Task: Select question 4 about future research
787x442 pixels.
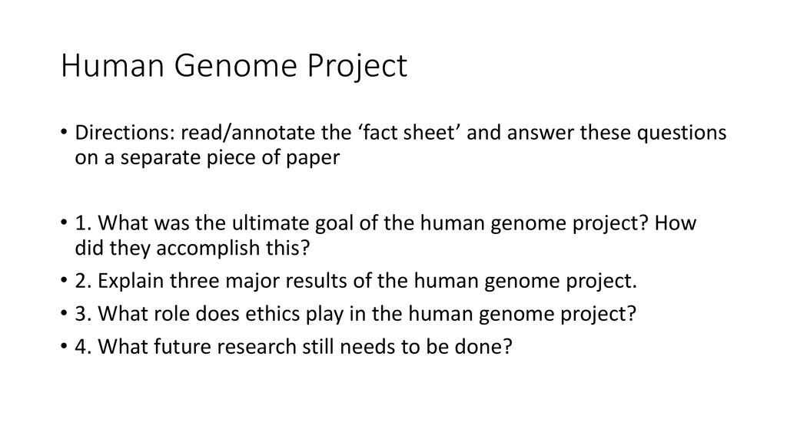Action: click(294, 347)
